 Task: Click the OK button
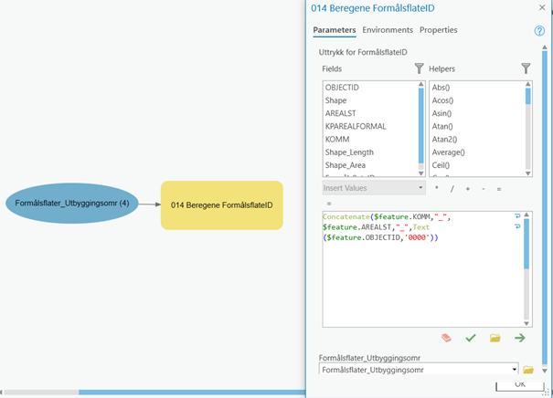(519, 385)
